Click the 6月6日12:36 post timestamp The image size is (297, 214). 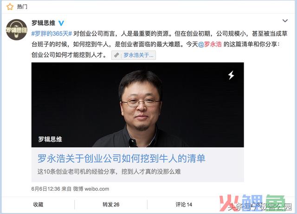[45, 189]
